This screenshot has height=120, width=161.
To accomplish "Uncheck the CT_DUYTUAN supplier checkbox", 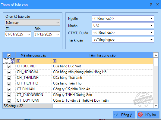I will tap(9, 101).
